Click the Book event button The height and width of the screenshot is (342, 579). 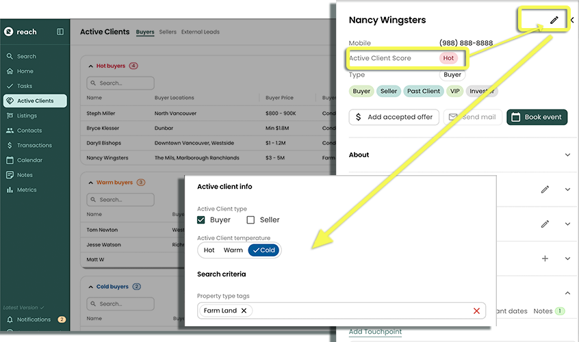click(x=537, y=117)
